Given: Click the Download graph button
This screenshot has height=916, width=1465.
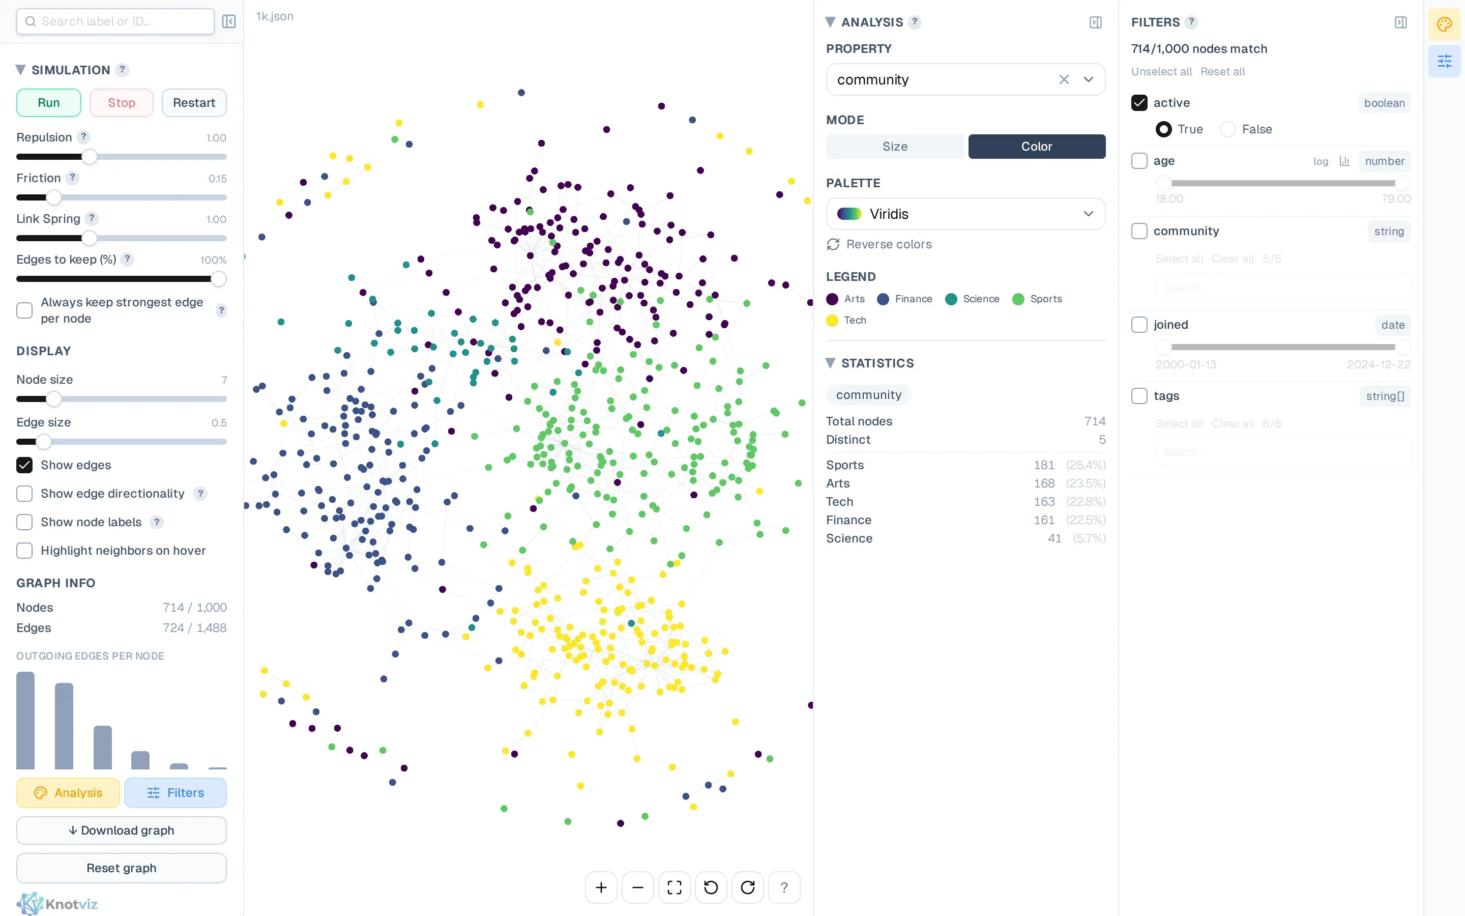Looking at the screenshot, I should coord(121,831).
